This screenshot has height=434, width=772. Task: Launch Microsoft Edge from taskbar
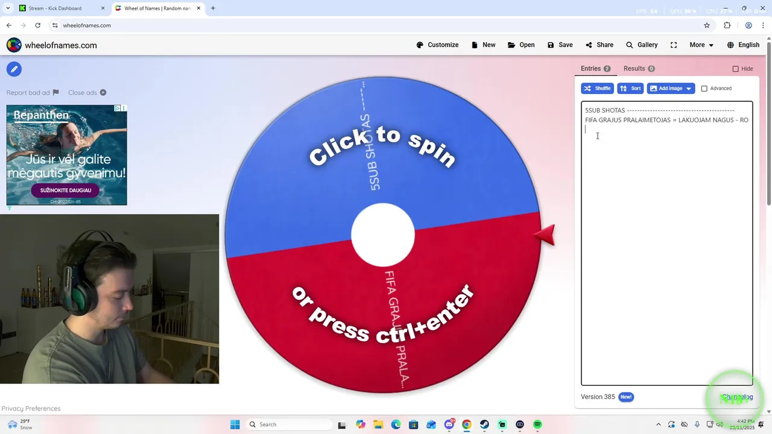point(396,424)
